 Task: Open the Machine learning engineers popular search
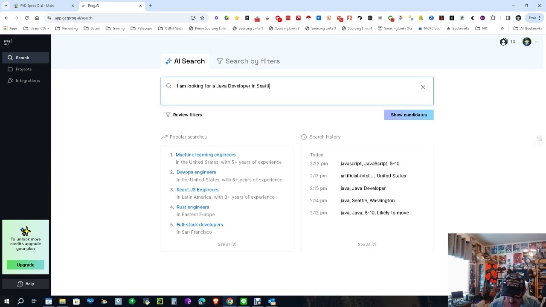click(206, 155)
